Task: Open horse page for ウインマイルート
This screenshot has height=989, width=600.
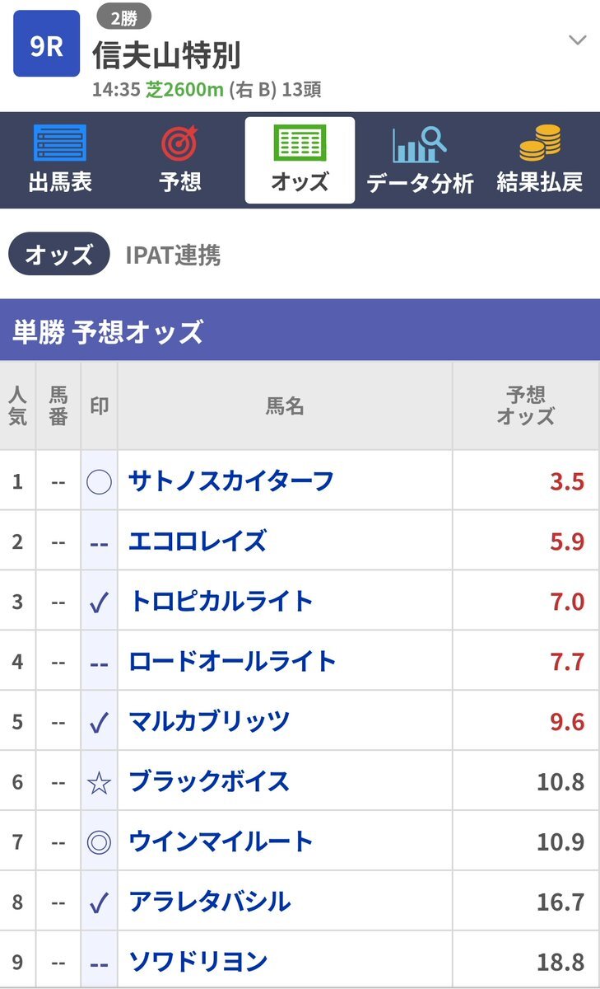Action: click(x=221, y=841)
